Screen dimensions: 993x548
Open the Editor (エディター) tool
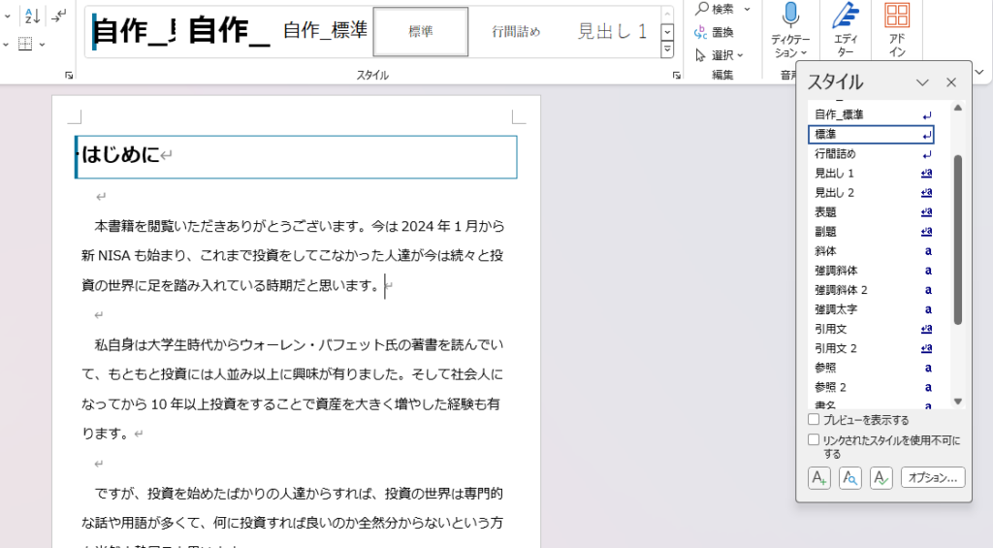(846, 16)
